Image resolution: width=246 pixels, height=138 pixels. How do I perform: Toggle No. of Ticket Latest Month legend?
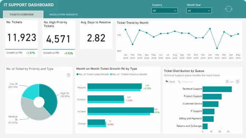point(93,74)
